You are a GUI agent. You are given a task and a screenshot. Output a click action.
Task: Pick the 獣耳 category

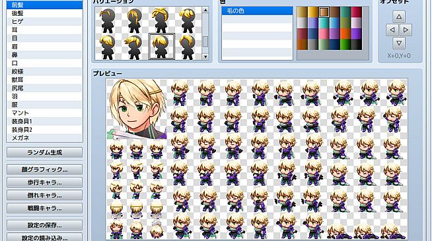(x=44, y=80)
